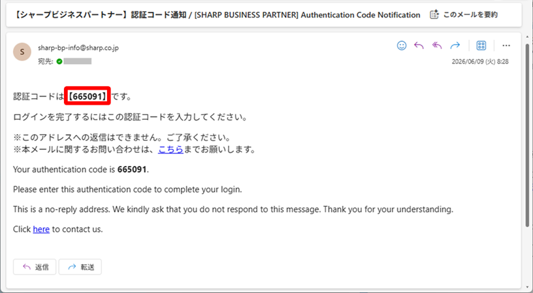
Task: Click the Japanese contact link こちら
Action: (x=170, y=149)
